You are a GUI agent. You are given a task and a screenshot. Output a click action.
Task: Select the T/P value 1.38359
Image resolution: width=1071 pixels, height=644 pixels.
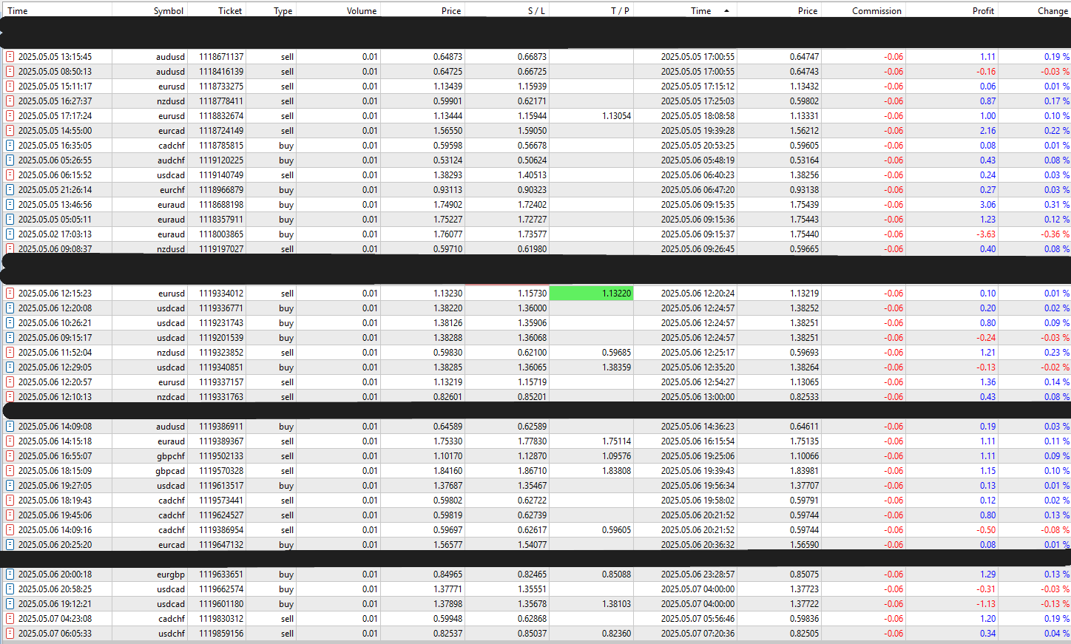click(x=616, y=367)
